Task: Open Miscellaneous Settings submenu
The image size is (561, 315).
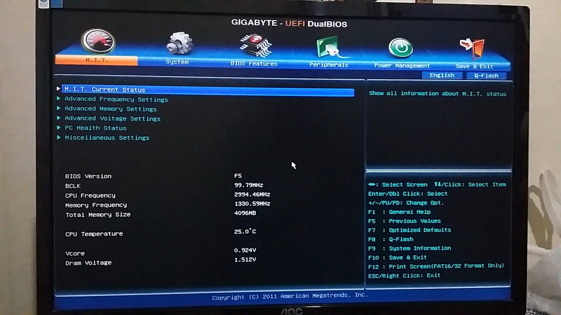Action: coord(107,138)
